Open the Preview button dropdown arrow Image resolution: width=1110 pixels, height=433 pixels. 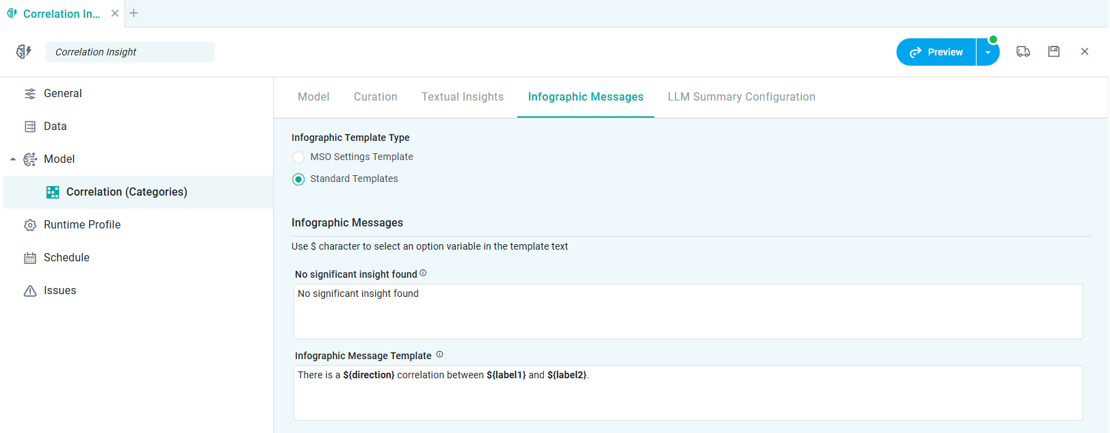[x=988, y=53]
